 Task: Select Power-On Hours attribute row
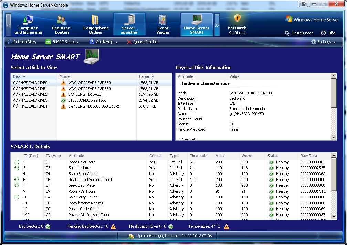[x=171, y=191]
